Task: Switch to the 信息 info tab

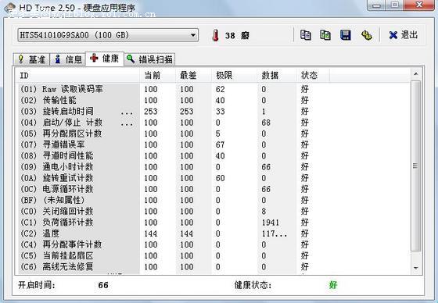Action: pyautogui.click(x=68, y=59)
